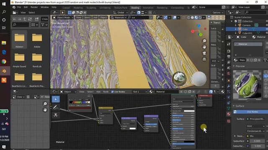268x150 pixels.
Task: Open Edge from the Windows taskbar
Action: (4, 52)
